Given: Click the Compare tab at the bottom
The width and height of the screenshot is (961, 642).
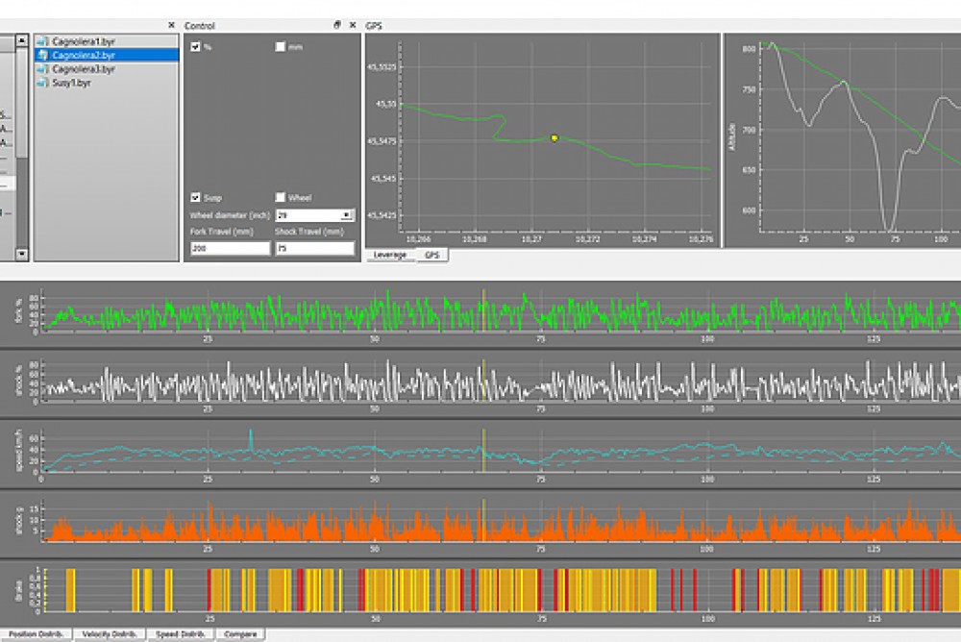Looking at the screenshot, I should coord(238,635).
